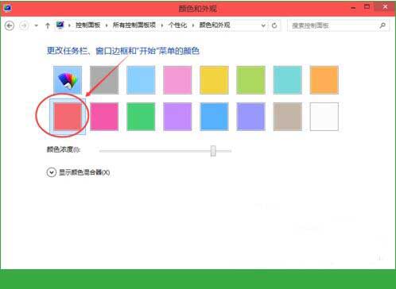Select the lime green color swatch
Image resolution: width=396 pixels, height=289 pixels.
(x=250, y=80)
